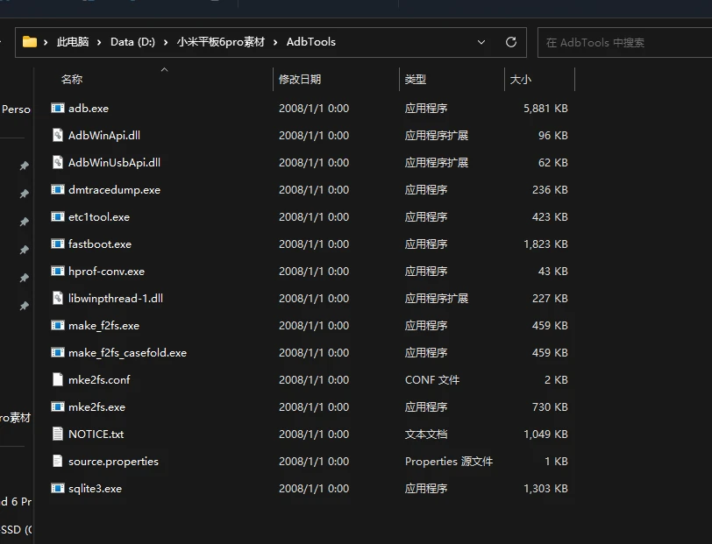This screenshot has height=544, width=712.
Task: Select the etc1tool.exe file name
Action: (x=99, y=217)
